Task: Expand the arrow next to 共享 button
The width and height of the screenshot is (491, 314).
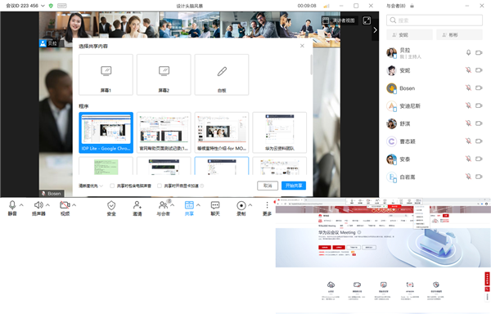Action: coord(198,205)
